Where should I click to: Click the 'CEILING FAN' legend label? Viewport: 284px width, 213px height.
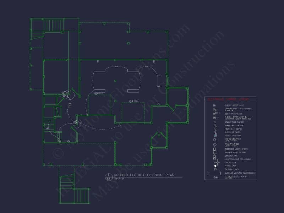point(230,163)
